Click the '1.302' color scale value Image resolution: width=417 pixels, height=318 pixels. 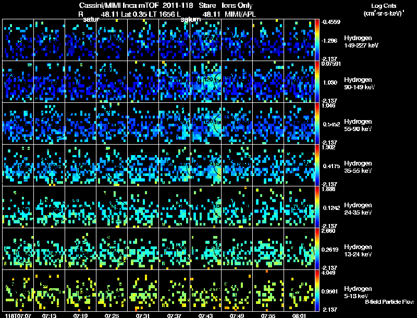tap(328, 147)
